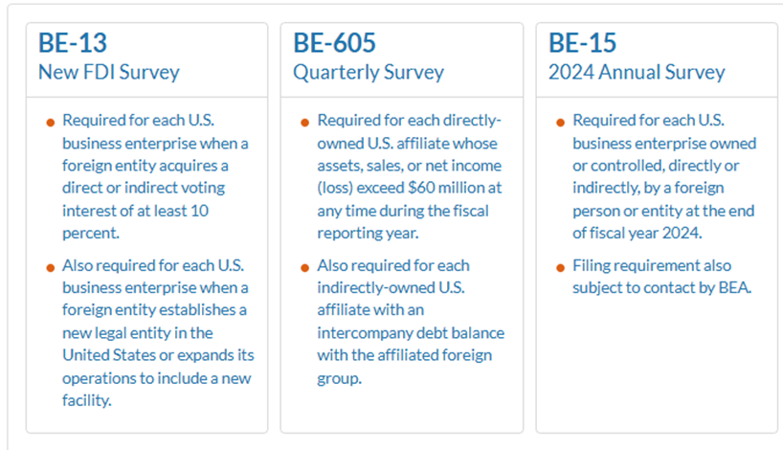
Task: Click the "subject to contact by BEA" sentence
Action: [x=662, y=287]
